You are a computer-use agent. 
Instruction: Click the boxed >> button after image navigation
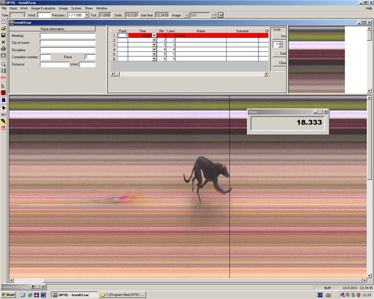(x=221, y=15)
